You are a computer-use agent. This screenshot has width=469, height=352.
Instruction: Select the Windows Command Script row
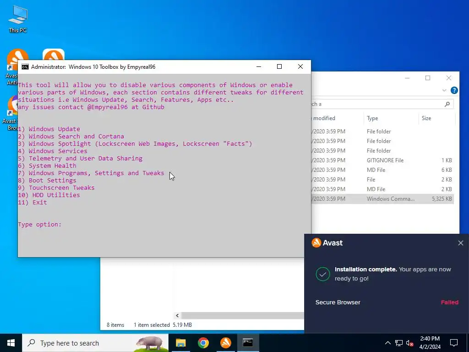382,199
